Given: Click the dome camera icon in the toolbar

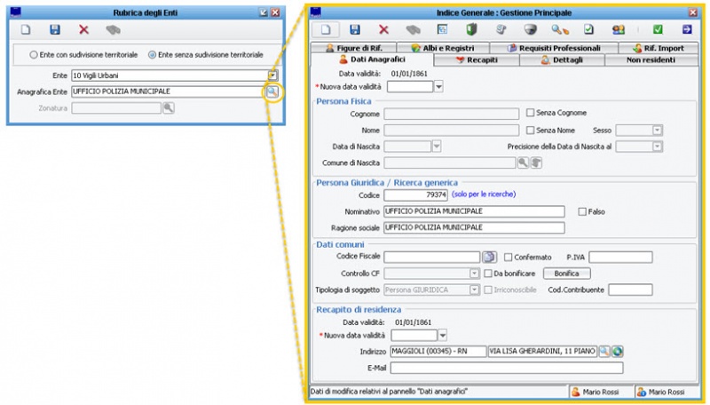Looking at the screenshot, I should pos(530,30).
